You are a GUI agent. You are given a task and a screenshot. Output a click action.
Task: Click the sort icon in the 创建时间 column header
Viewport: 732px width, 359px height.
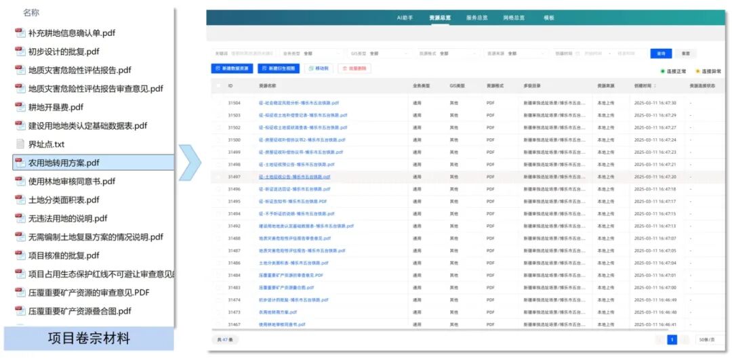(x=655, y=86)
